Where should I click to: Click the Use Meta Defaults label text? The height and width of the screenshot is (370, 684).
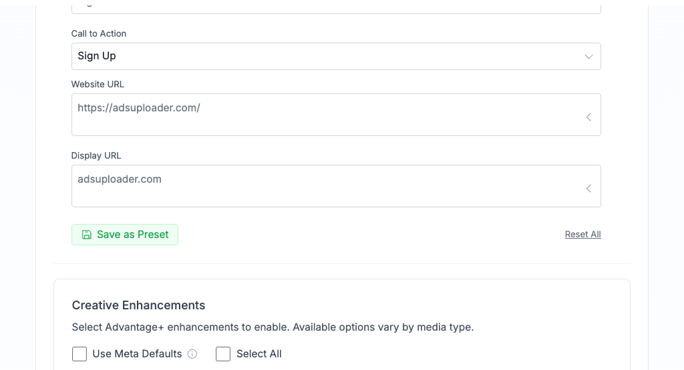point(137,354)
